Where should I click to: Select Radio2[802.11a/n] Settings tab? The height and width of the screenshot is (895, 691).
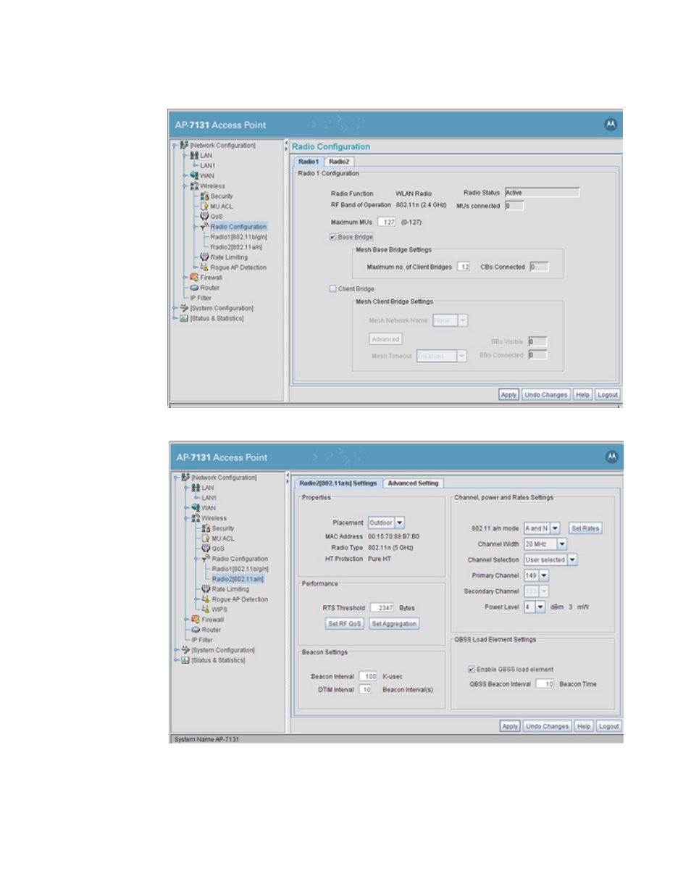point(338,483)
